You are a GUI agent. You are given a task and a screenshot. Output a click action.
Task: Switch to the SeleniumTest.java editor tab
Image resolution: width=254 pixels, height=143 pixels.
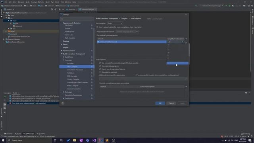[x=88, y=10]
